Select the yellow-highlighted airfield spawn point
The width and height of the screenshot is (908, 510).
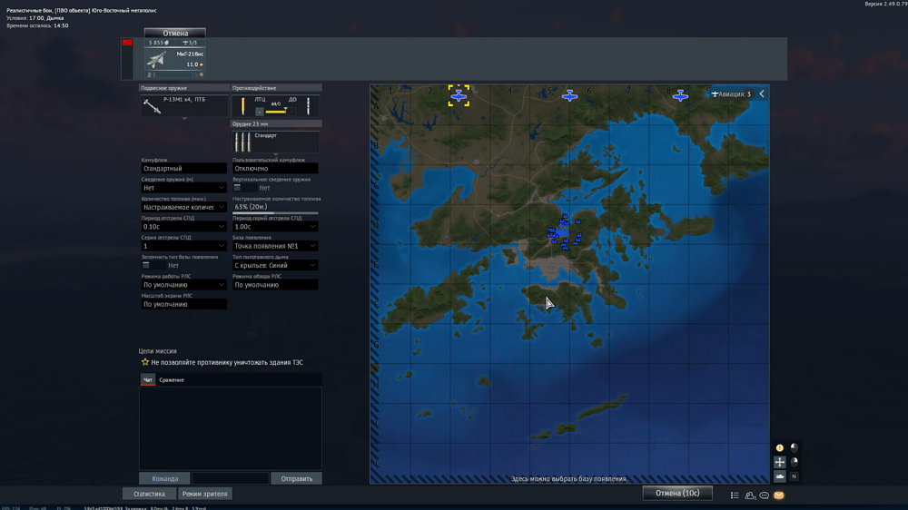pos(459,94)
